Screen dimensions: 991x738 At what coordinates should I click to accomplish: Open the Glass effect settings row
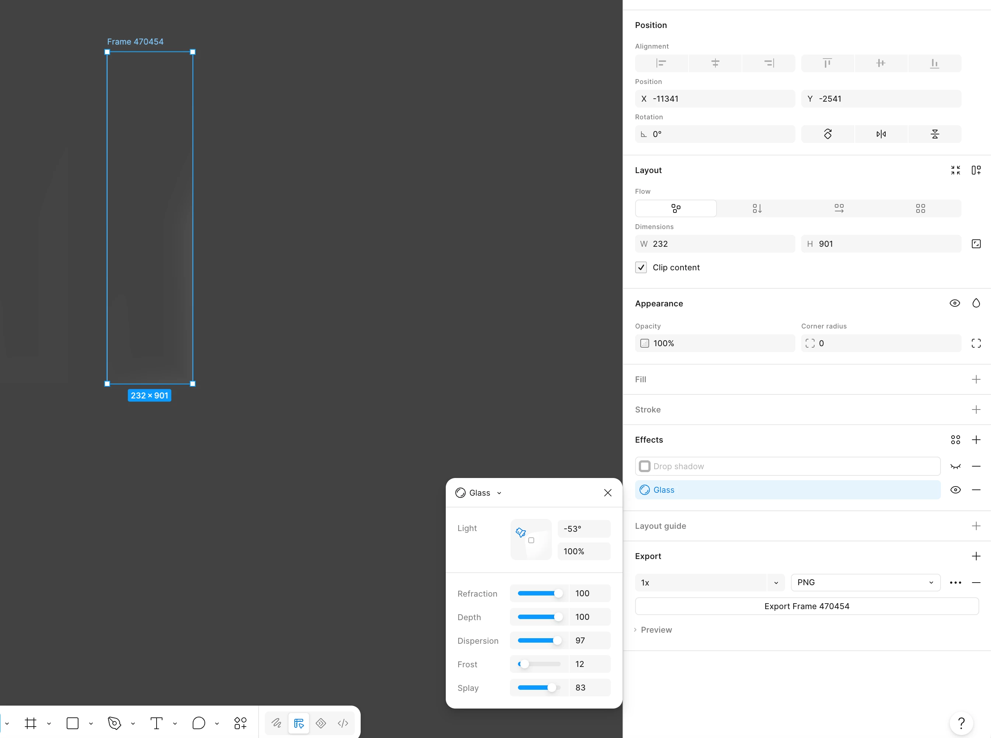(x=788, y=490)
